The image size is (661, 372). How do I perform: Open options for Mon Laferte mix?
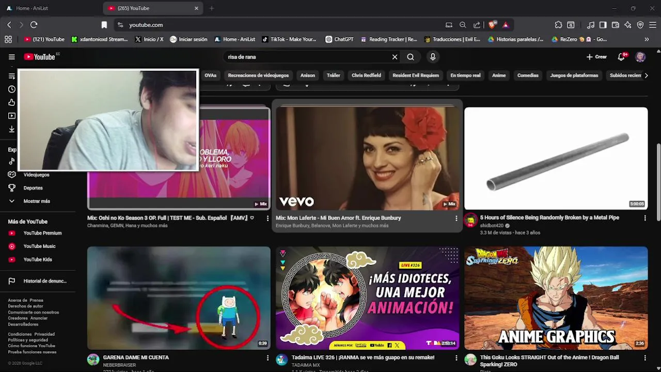[x=456, y=219]
